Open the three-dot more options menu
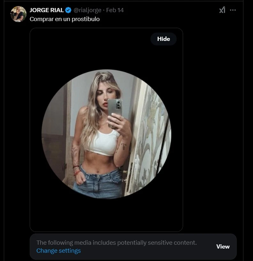 point(233,10)
